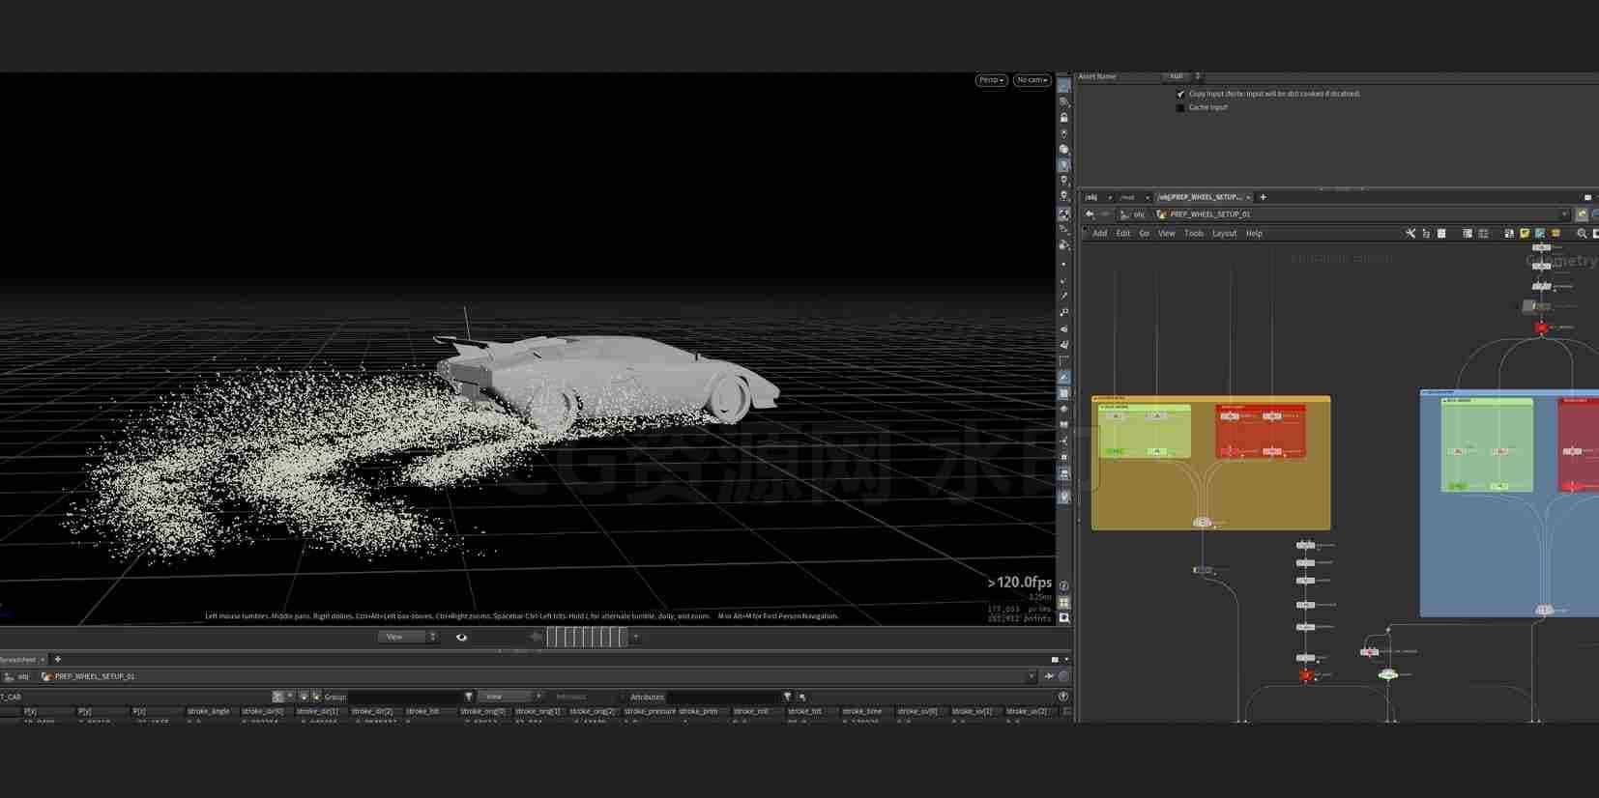The width and height of the screenshot is (1599, 798).
Task: Select the green null node at network bottom
Action: [x=1387, y=674]
